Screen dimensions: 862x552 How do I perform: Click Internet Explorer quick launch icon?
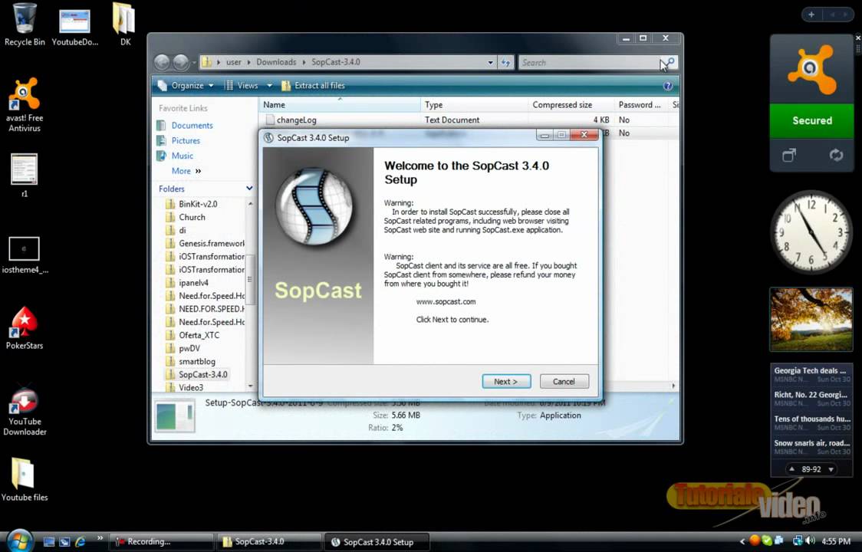tap(81, 541)
